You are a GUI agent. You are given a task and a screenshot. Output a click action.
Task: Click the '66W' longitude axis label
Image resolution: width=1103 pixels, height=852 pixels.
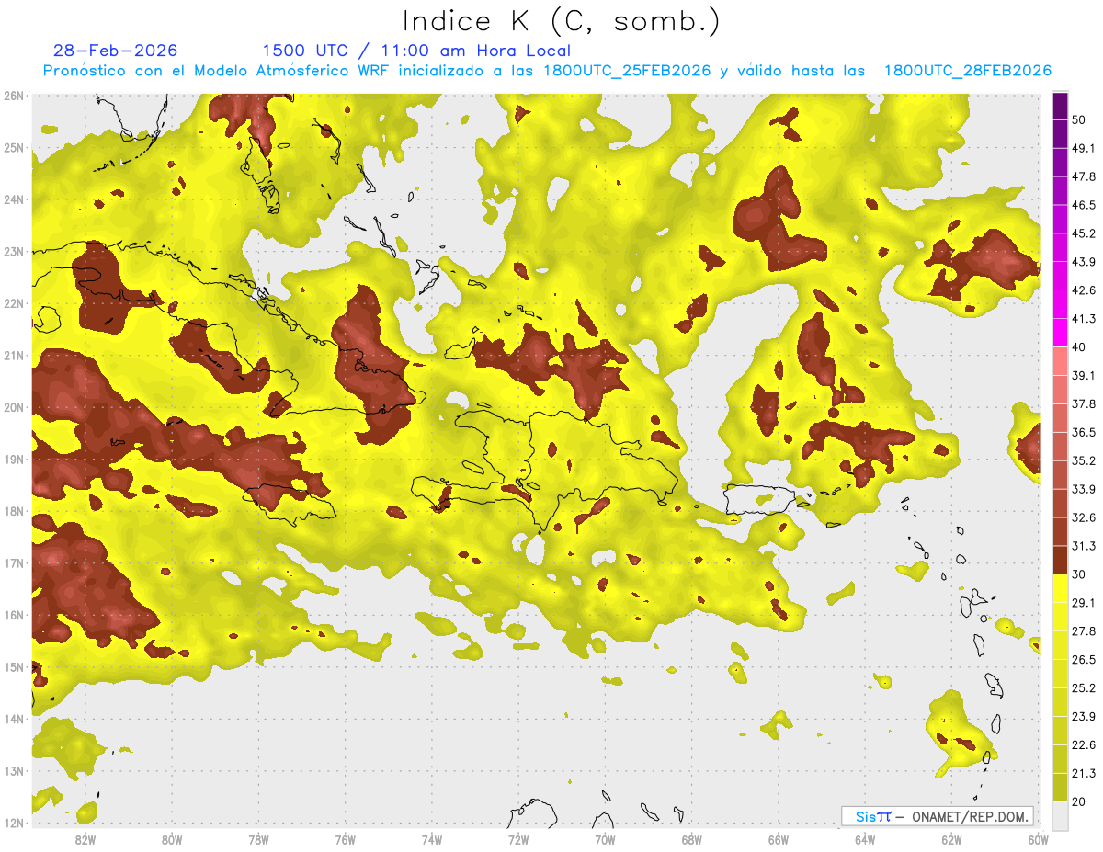tap(778, 840)
